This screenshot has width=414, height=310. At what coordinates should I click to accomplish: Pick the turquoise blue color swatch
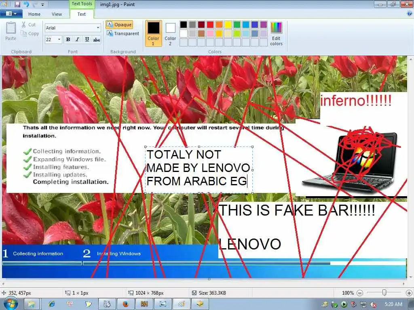246,25
